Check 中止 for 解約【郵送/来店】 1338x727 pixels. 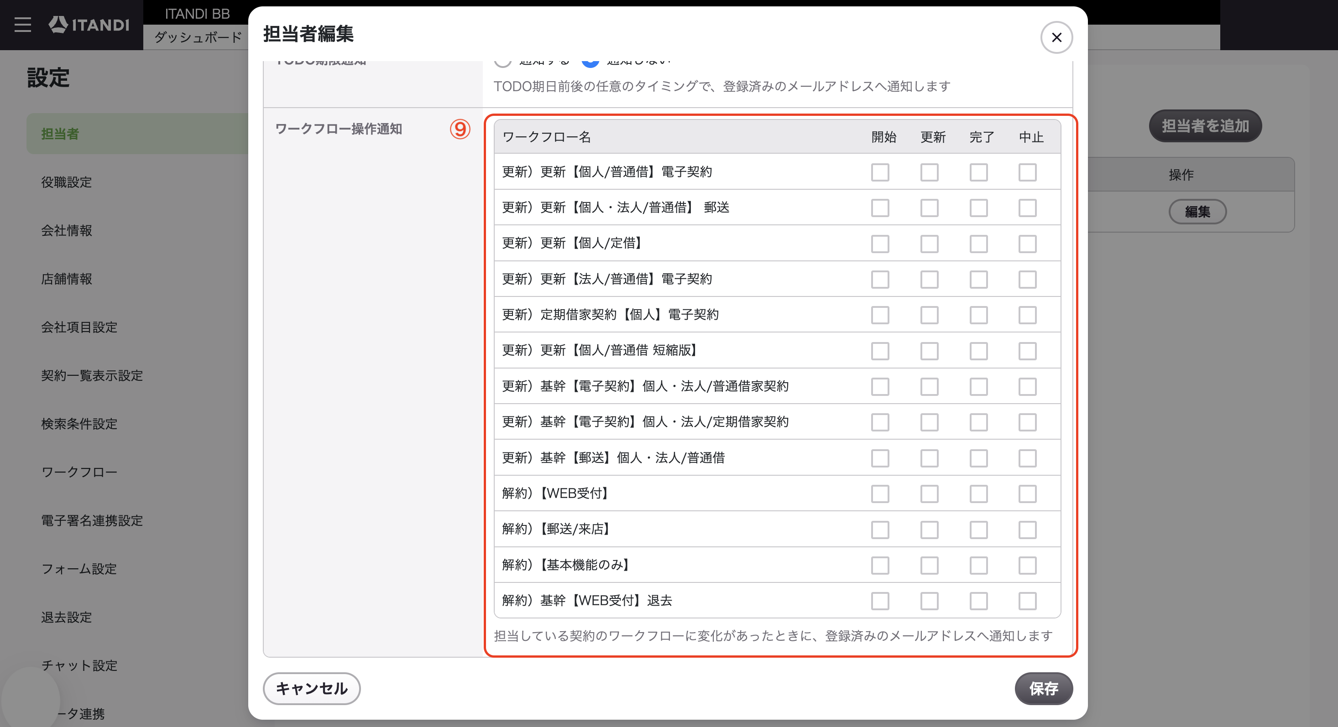pyautogui.click(x=1027, y=530)
